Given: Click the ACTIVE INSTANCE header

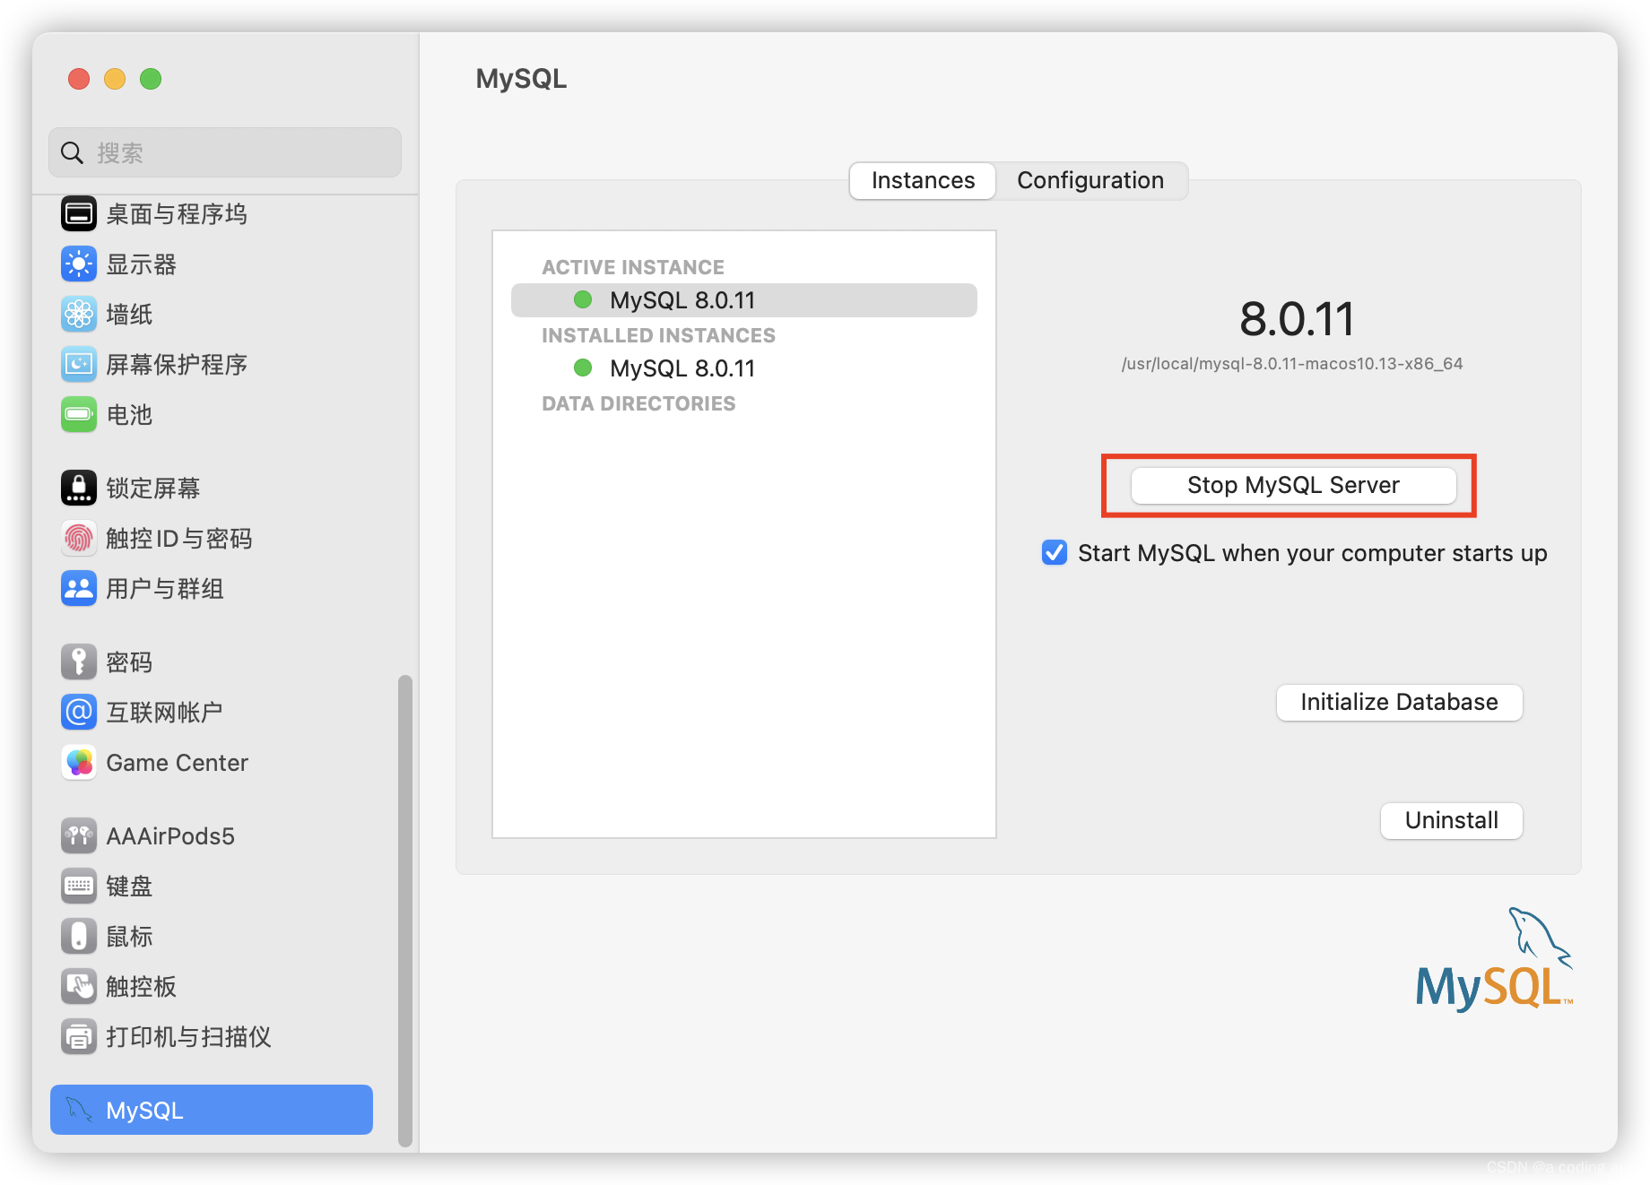Looking at the screenshot, I should (x=633, y=267).
